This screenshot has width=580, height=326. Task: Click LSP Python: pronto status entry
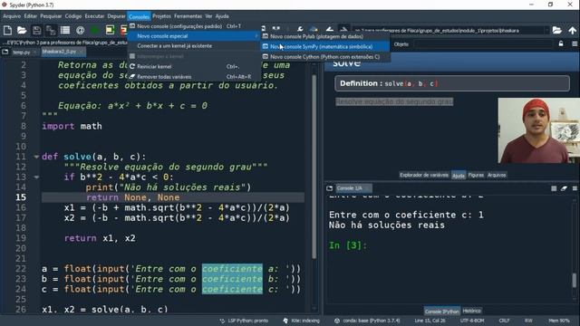[244, 321]
